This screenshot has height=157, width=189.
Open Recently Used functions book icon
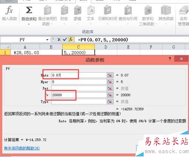(47, 10)
